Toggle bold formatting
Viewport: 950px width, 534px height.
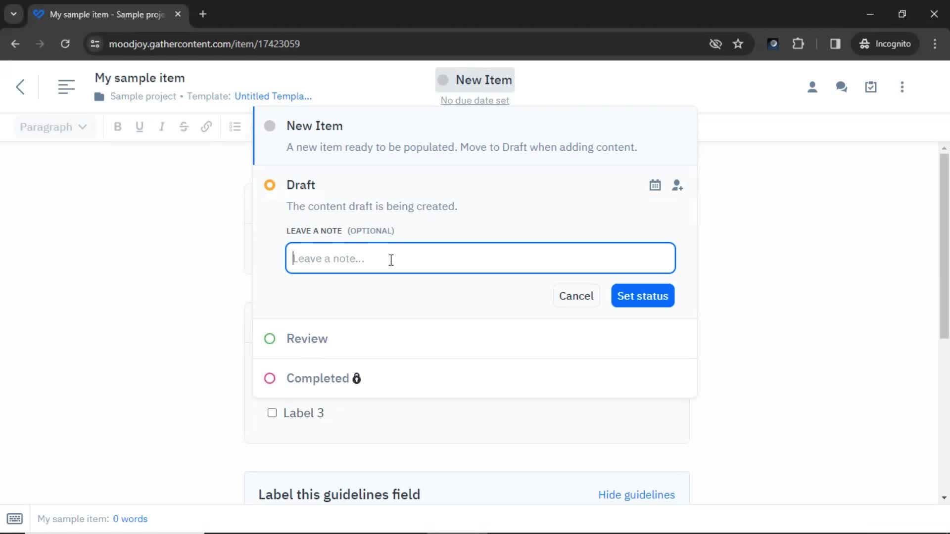117,127
